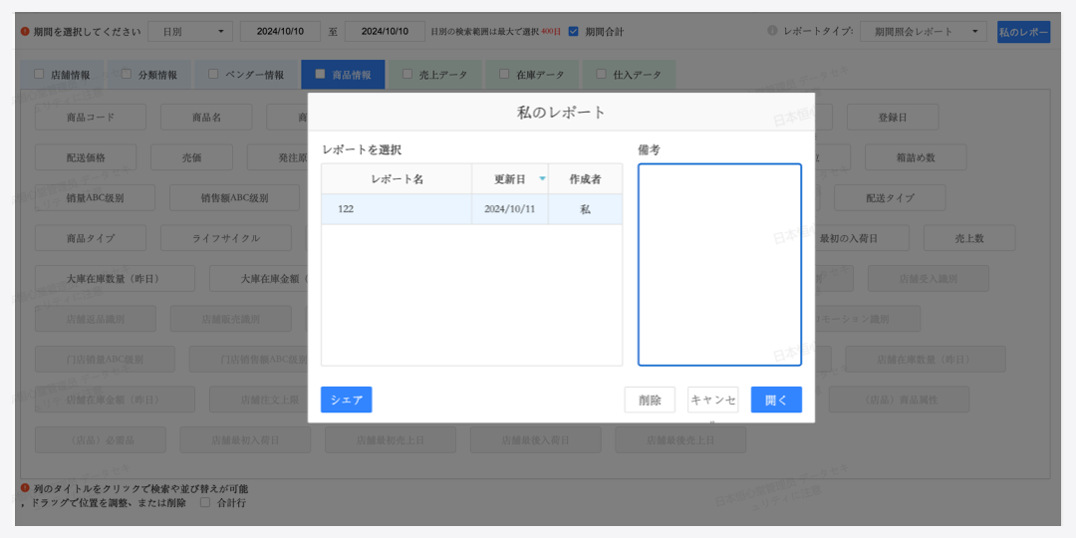Image resolution: width=1076 pixels, height=538 pixels.
Task: Click the シェア button
Action: [346, 400]
